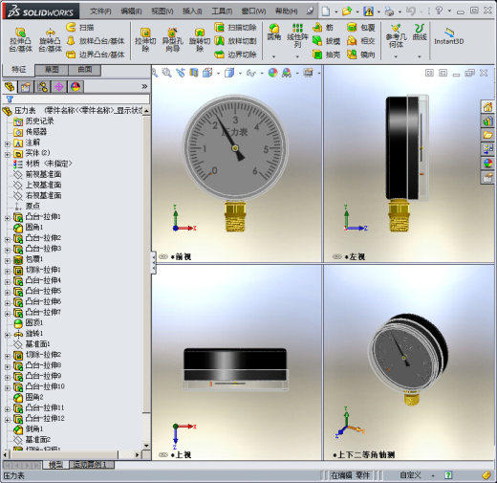Toggle the 上视 view link icon

pyautogui.click(x=163, y=454)
